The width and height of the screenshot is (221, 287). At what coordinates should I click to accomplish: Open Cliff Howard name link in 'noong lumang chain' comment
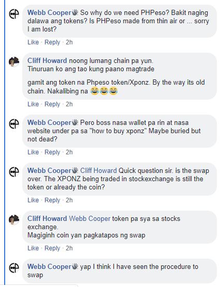[x=47, y=60]
